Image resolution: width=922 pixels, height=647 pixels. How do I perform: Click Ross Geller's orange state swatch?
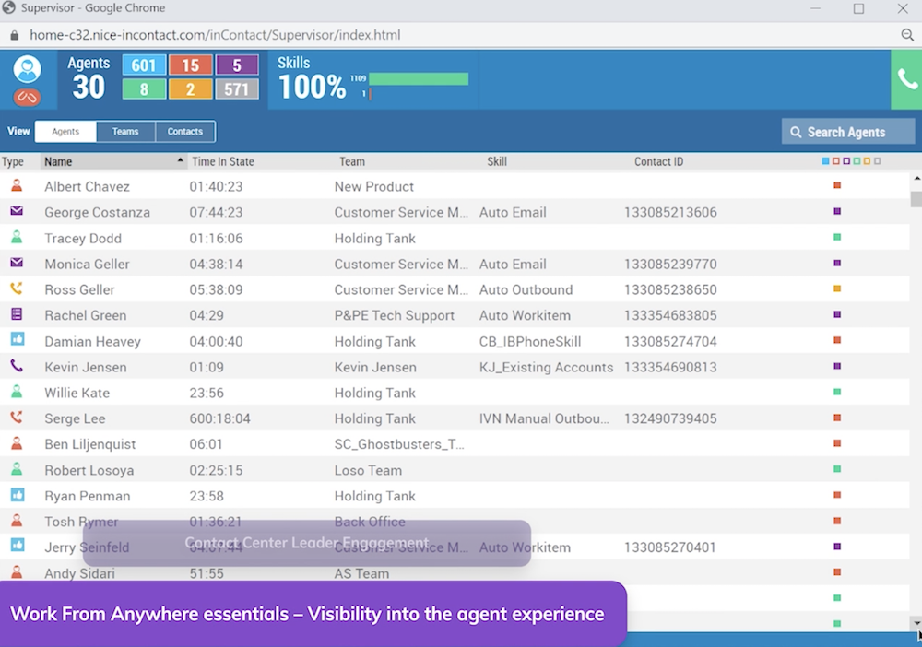(837, 288)
